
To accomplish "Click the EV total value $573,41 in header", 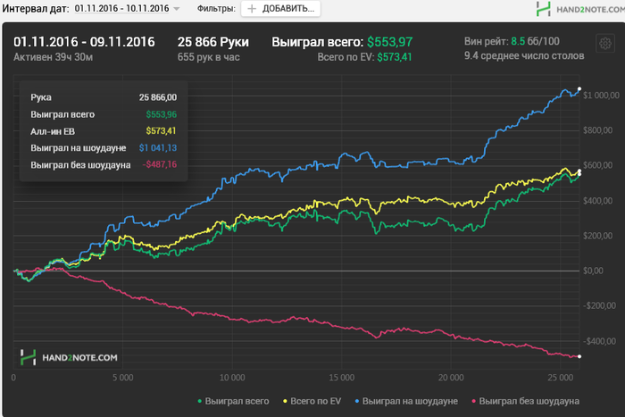I will [395, 57].
